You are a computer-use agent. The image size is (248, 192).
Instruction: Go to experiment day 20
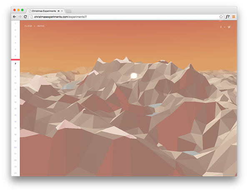[x=15, y=147]
